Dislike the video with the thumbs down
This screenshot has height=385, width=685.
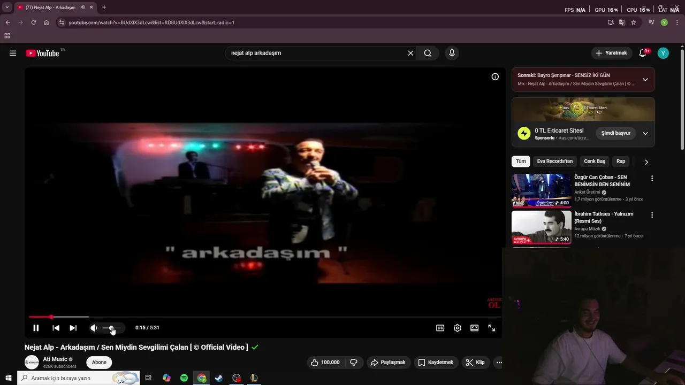354,362
